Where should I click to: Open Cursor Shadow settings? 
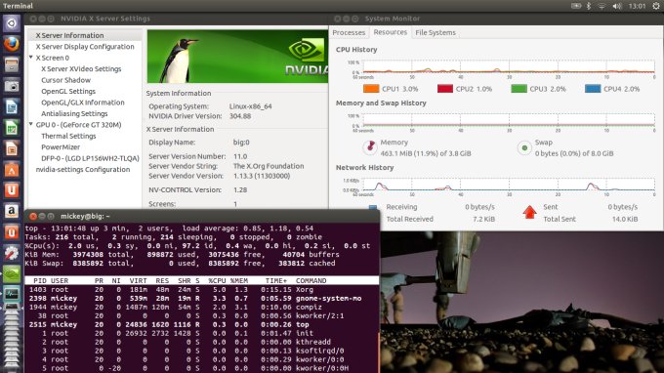[65, 80]
